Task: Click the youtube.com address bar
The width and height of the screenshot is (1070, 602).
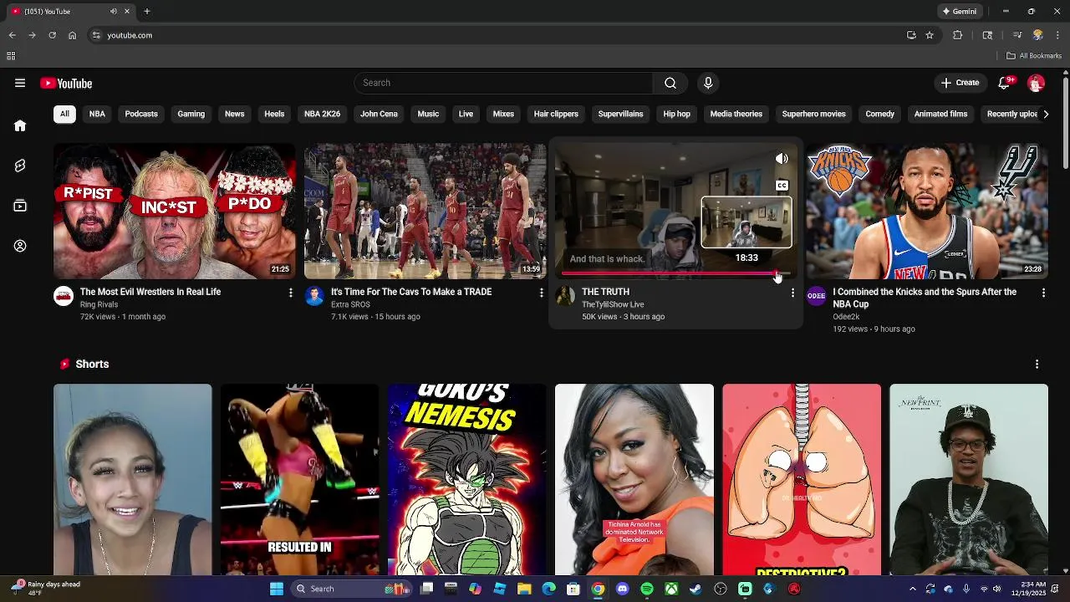Action: (x=502, y=35)
